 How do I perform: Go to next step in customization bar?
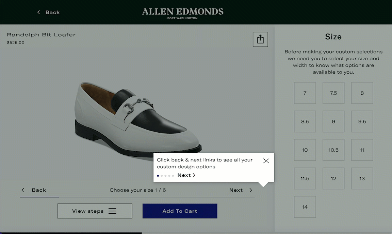pyautogui.click(x=241, y=190)
